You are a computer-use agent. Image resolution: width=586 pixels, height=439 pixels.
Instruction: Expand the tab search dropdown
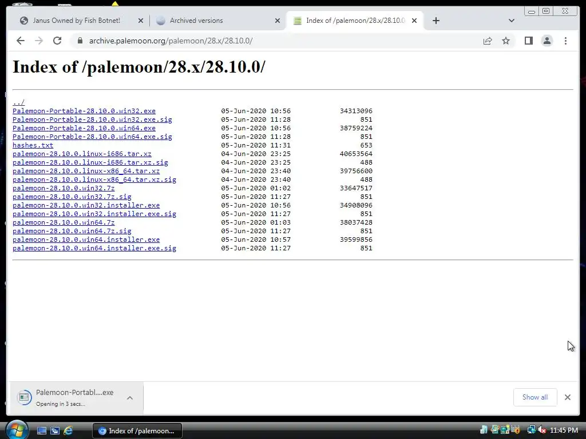tap(512, 21)
